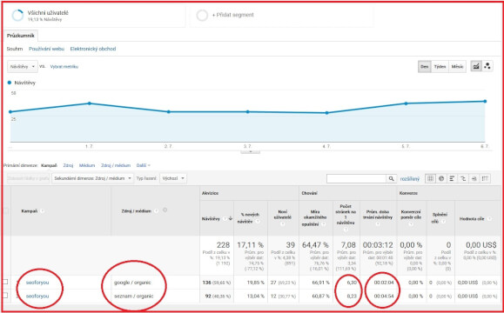The image size is (504, 313).
Task: Click the help icon next to Kampaň
Action: (x=43, y=211)
